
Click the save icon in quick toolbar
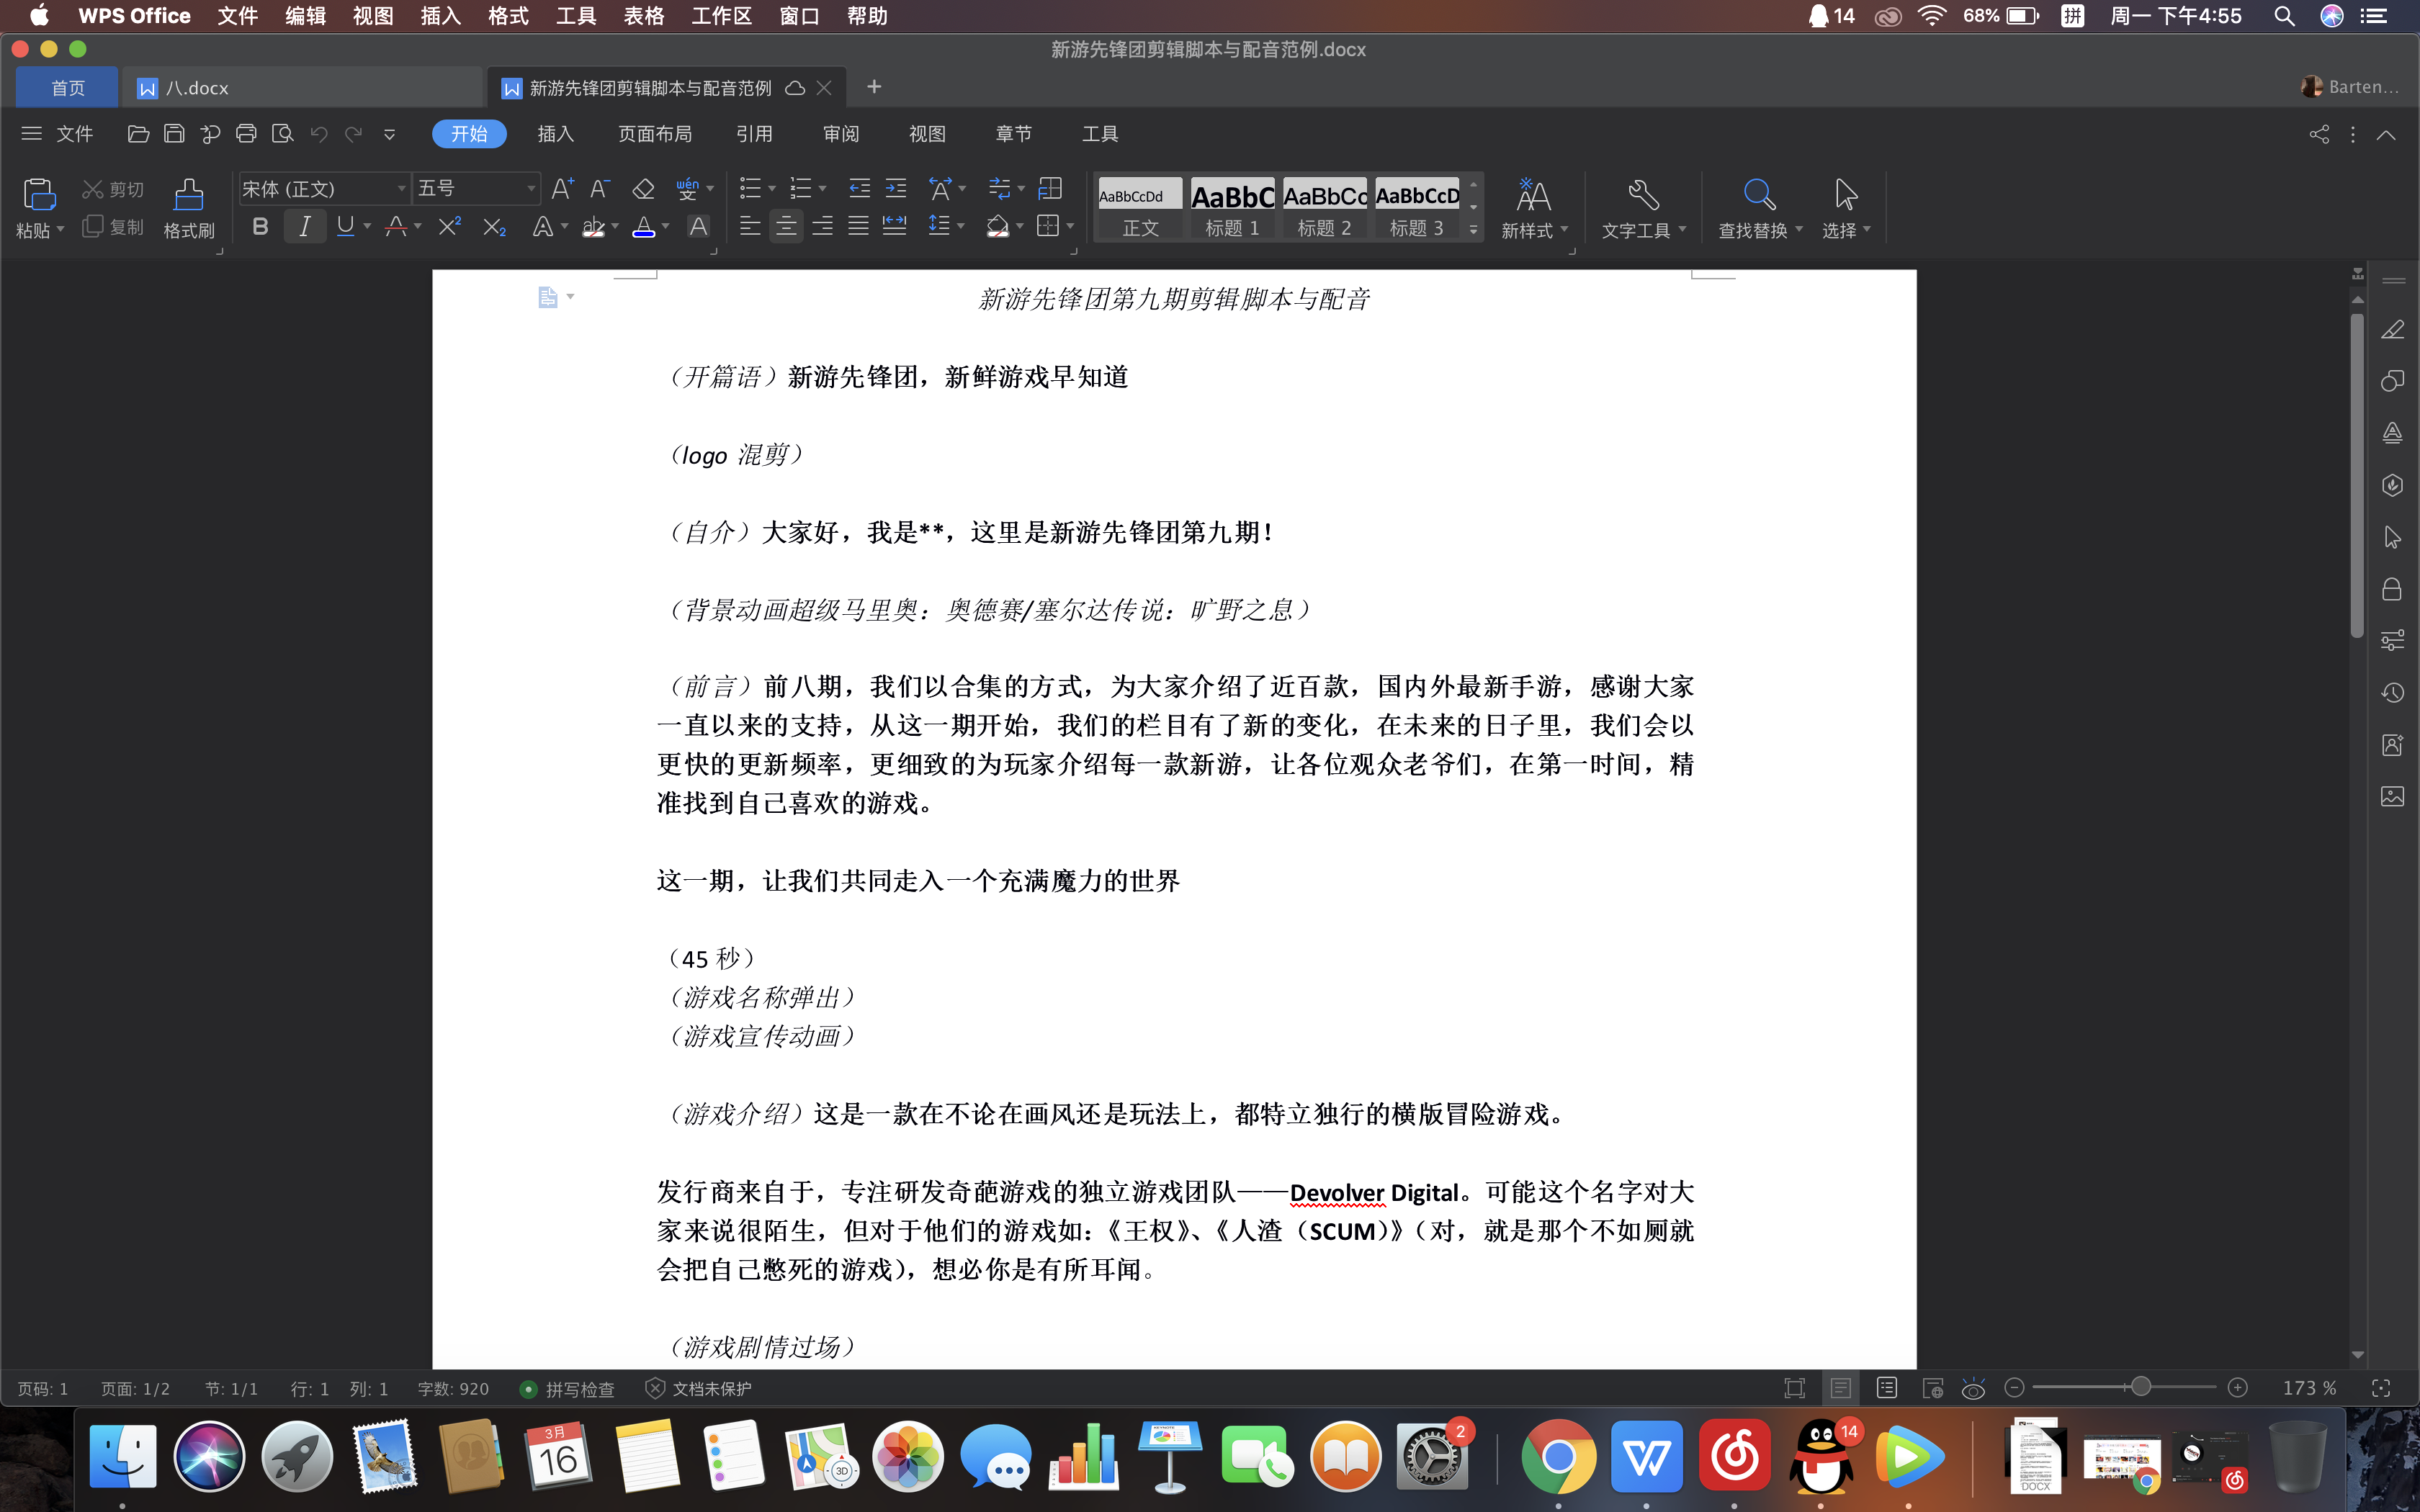174,134
